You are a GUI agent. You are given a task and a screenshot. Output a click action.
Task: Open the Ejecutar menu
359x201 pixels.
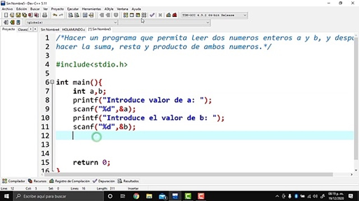point(73,9)
